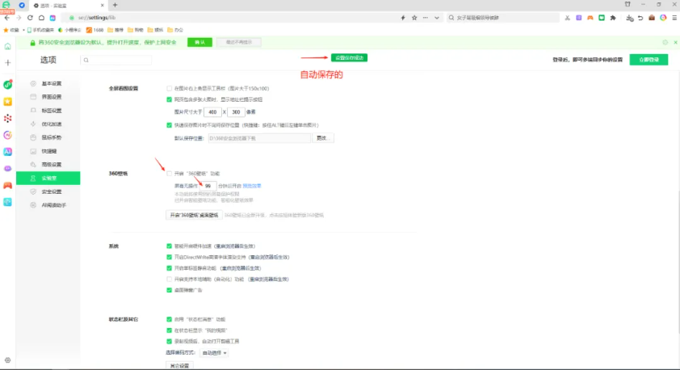Open the puzzle-piece extensions manager
680x370 pixels.
pos(613,18)
